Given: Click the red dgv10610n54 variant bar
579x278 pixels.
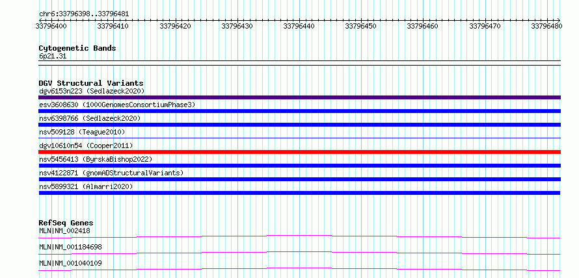Looking at the screenshot, I should point(299,152).
